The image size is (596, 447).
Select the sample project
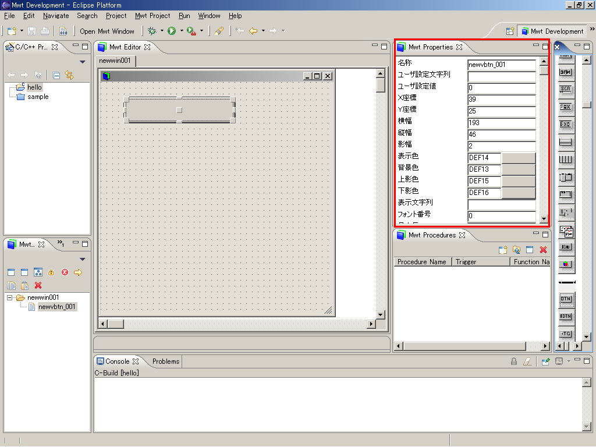(x=38, y=97)
